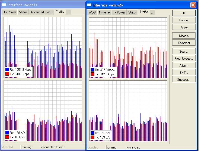Show more tabs in wlan2 window
217x162 pixels.
(152, 12)
